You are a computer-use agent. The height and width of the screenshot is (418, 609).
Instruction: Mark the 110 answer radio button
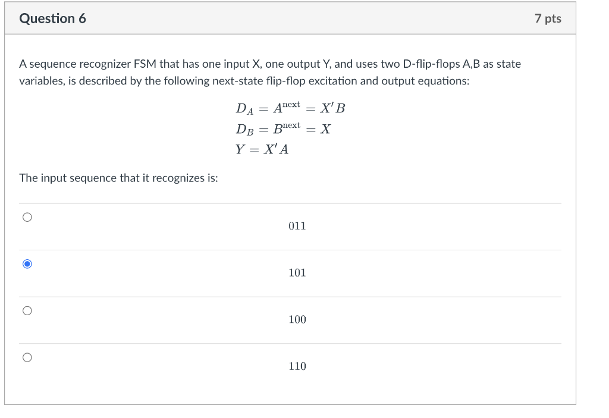pyautogui.click(x=27, y=357)
